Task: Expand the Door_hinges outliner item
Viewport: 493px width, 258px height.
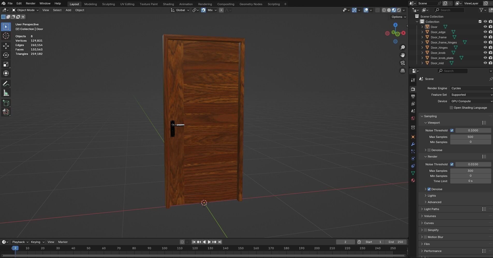Action: tap(422, 48)
